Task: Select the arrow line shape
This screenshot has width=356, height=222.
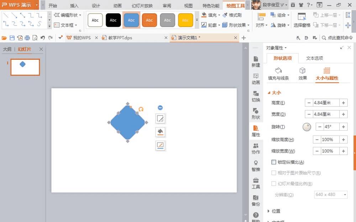Action: (14, 15)
